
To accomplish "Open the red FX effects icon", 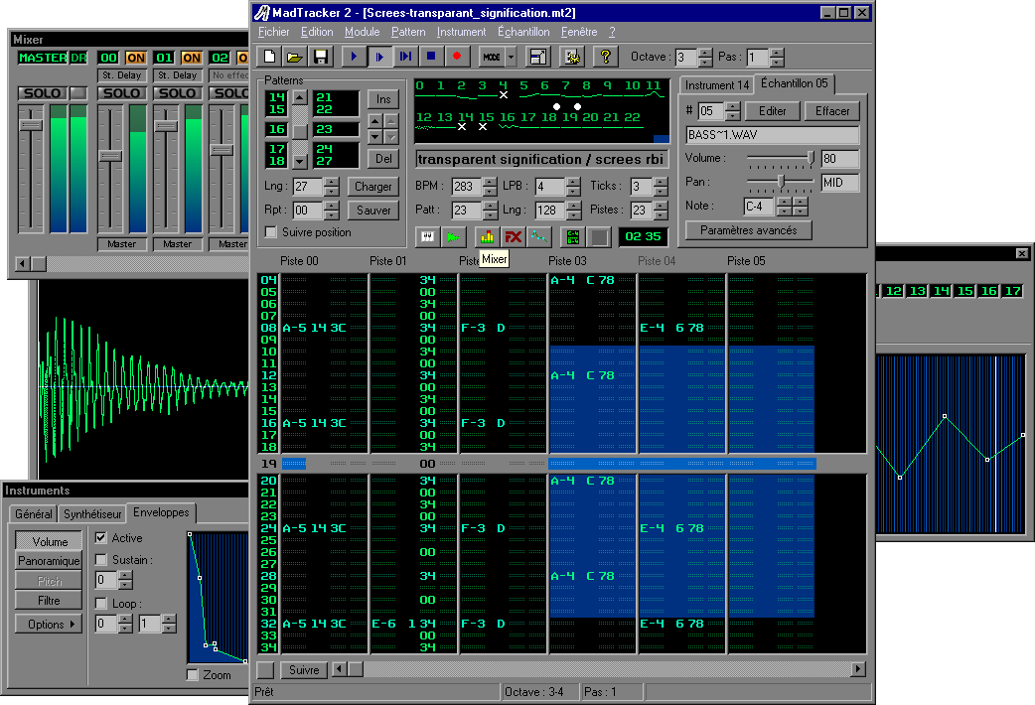I will tap(513, 236).
